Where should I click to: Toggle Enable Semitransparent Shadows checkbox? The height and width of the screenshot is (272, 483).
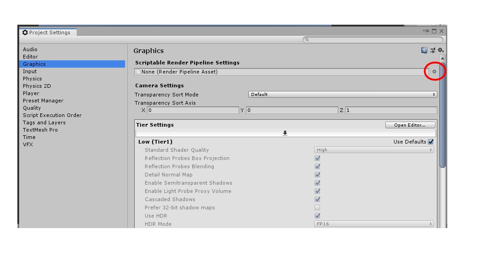(317, 183)
